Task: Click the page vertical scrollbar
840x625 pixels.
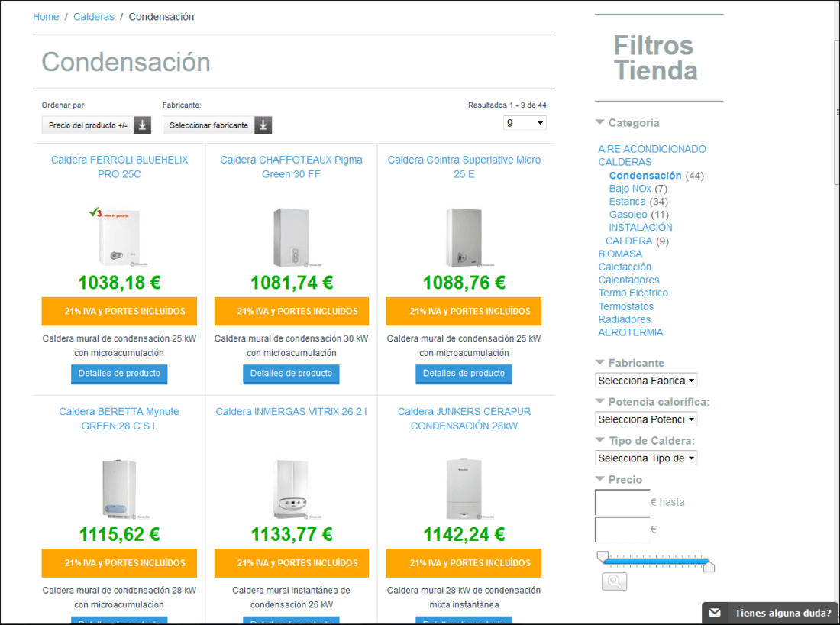Action: click(836, 112)
